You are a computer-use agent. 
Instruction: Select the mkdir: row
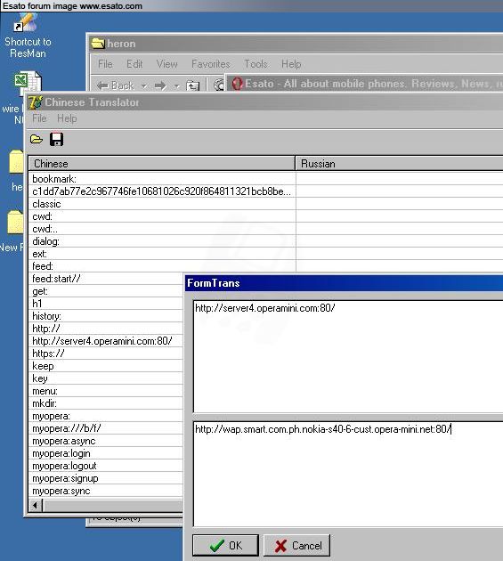click(x=106, y=403)
